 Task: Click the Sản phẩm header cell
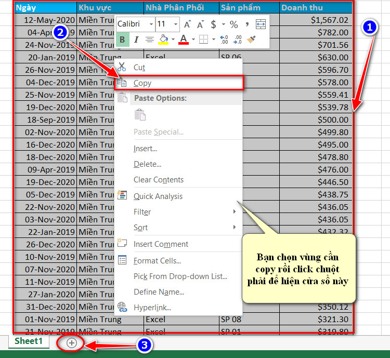(x=249, y=8)
